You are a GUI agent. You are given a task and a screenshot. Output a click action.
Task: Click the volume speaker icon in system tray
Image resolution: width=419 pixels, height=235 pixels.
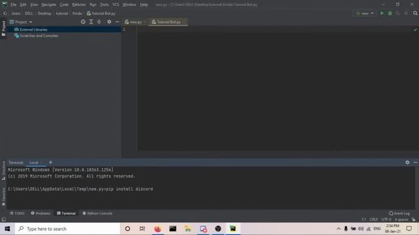click(x=361, y=228)
